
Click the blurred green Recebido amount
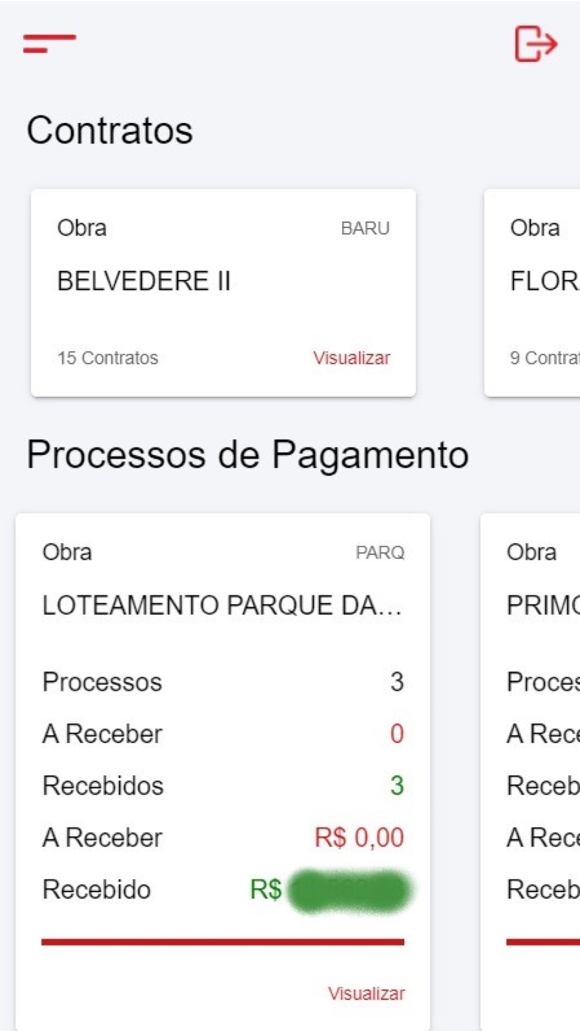[350, 890]
